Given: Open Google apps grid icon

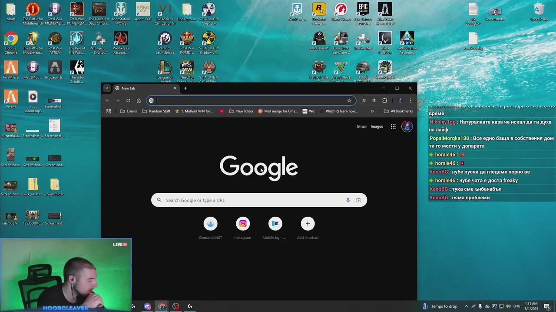Looking at the screenshot, I should point(393,127).
